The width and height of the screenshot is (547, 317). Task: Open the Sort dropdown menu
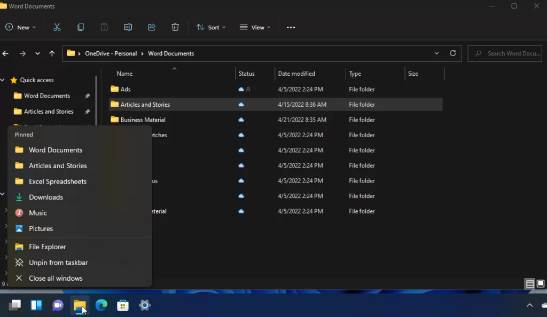click(x=211, y=27)
